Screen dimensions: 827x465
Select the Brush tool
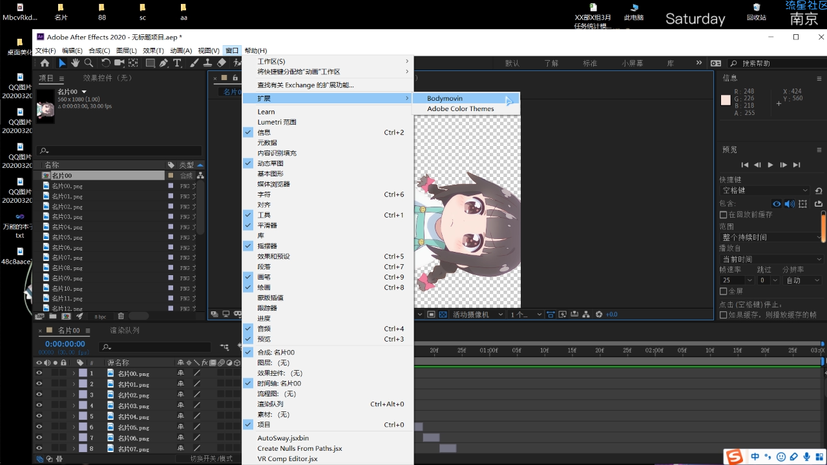point(194,63)
